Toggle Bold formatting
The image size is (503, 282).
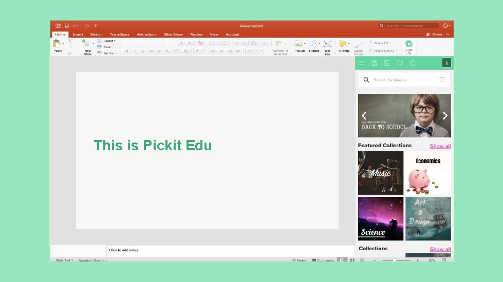[x=127, y=51]
